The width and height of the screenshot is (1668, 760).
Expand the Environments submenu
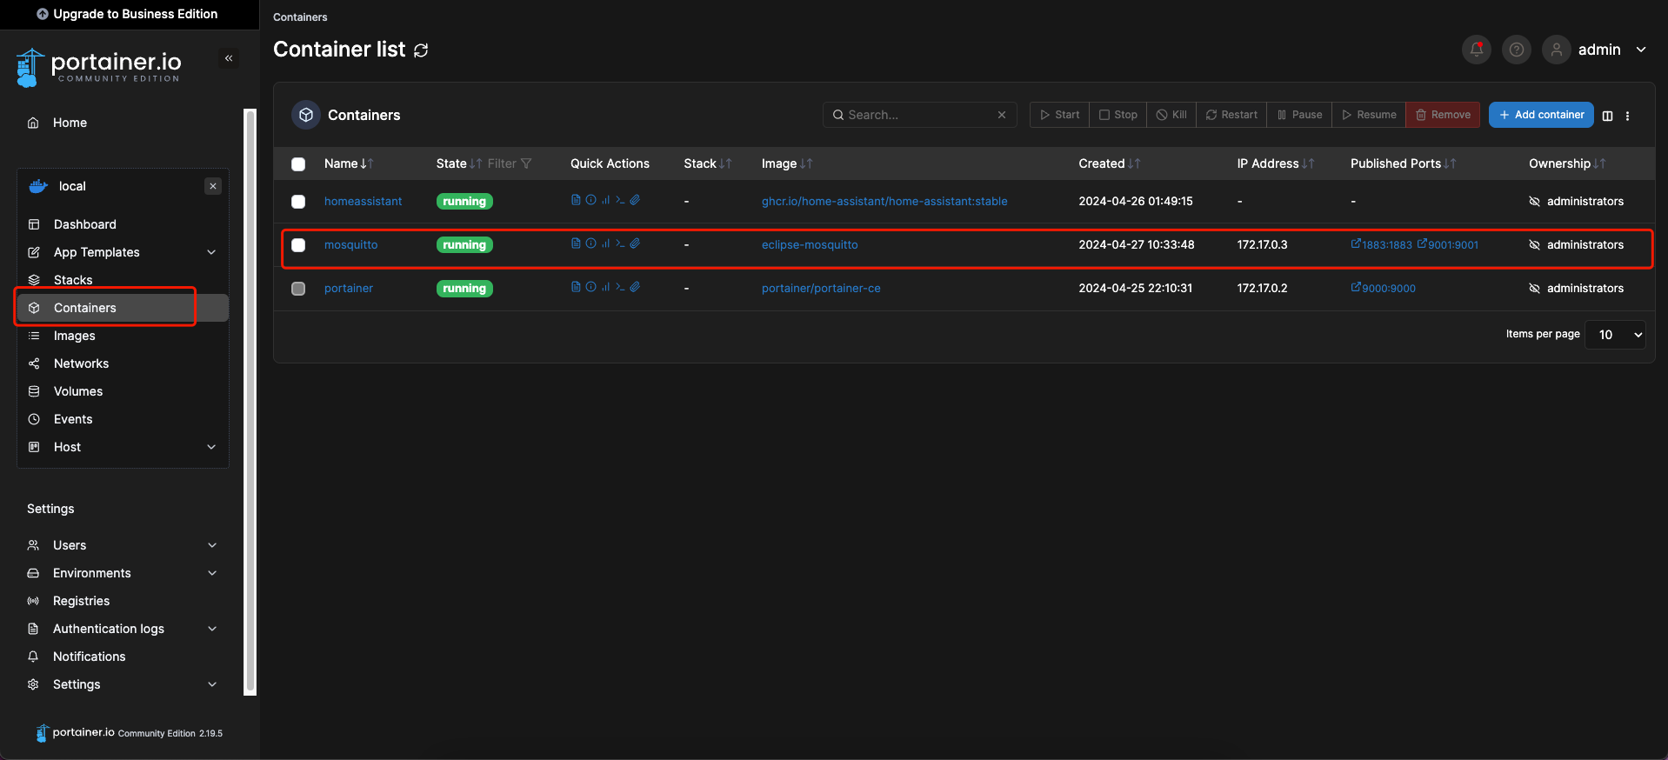[212, 573]
